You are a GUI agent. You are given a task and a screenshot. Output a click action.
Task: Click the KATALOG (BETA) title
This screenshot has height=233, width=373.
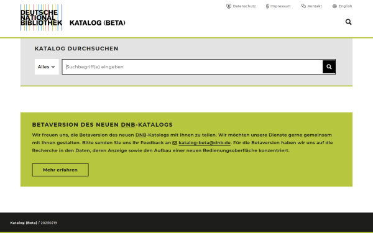(98, 23)
